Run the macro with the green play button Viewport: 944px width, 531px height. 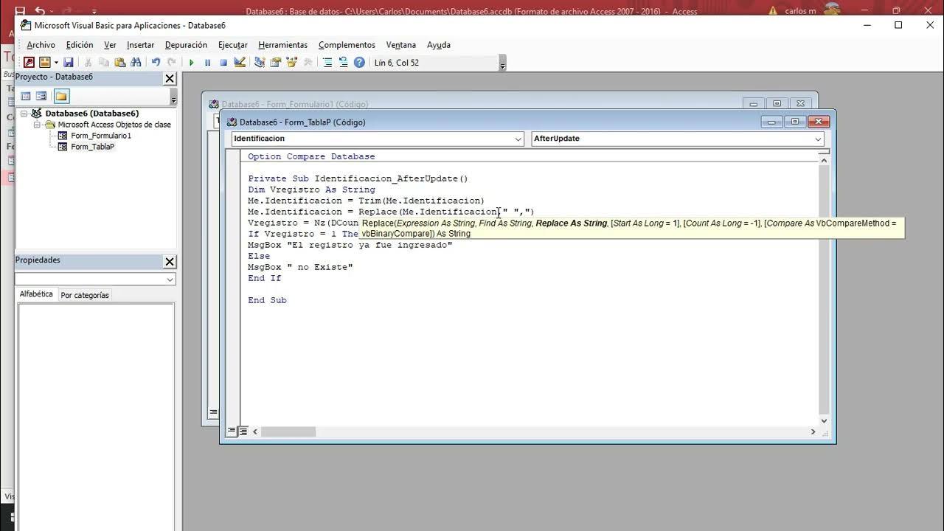192,63
